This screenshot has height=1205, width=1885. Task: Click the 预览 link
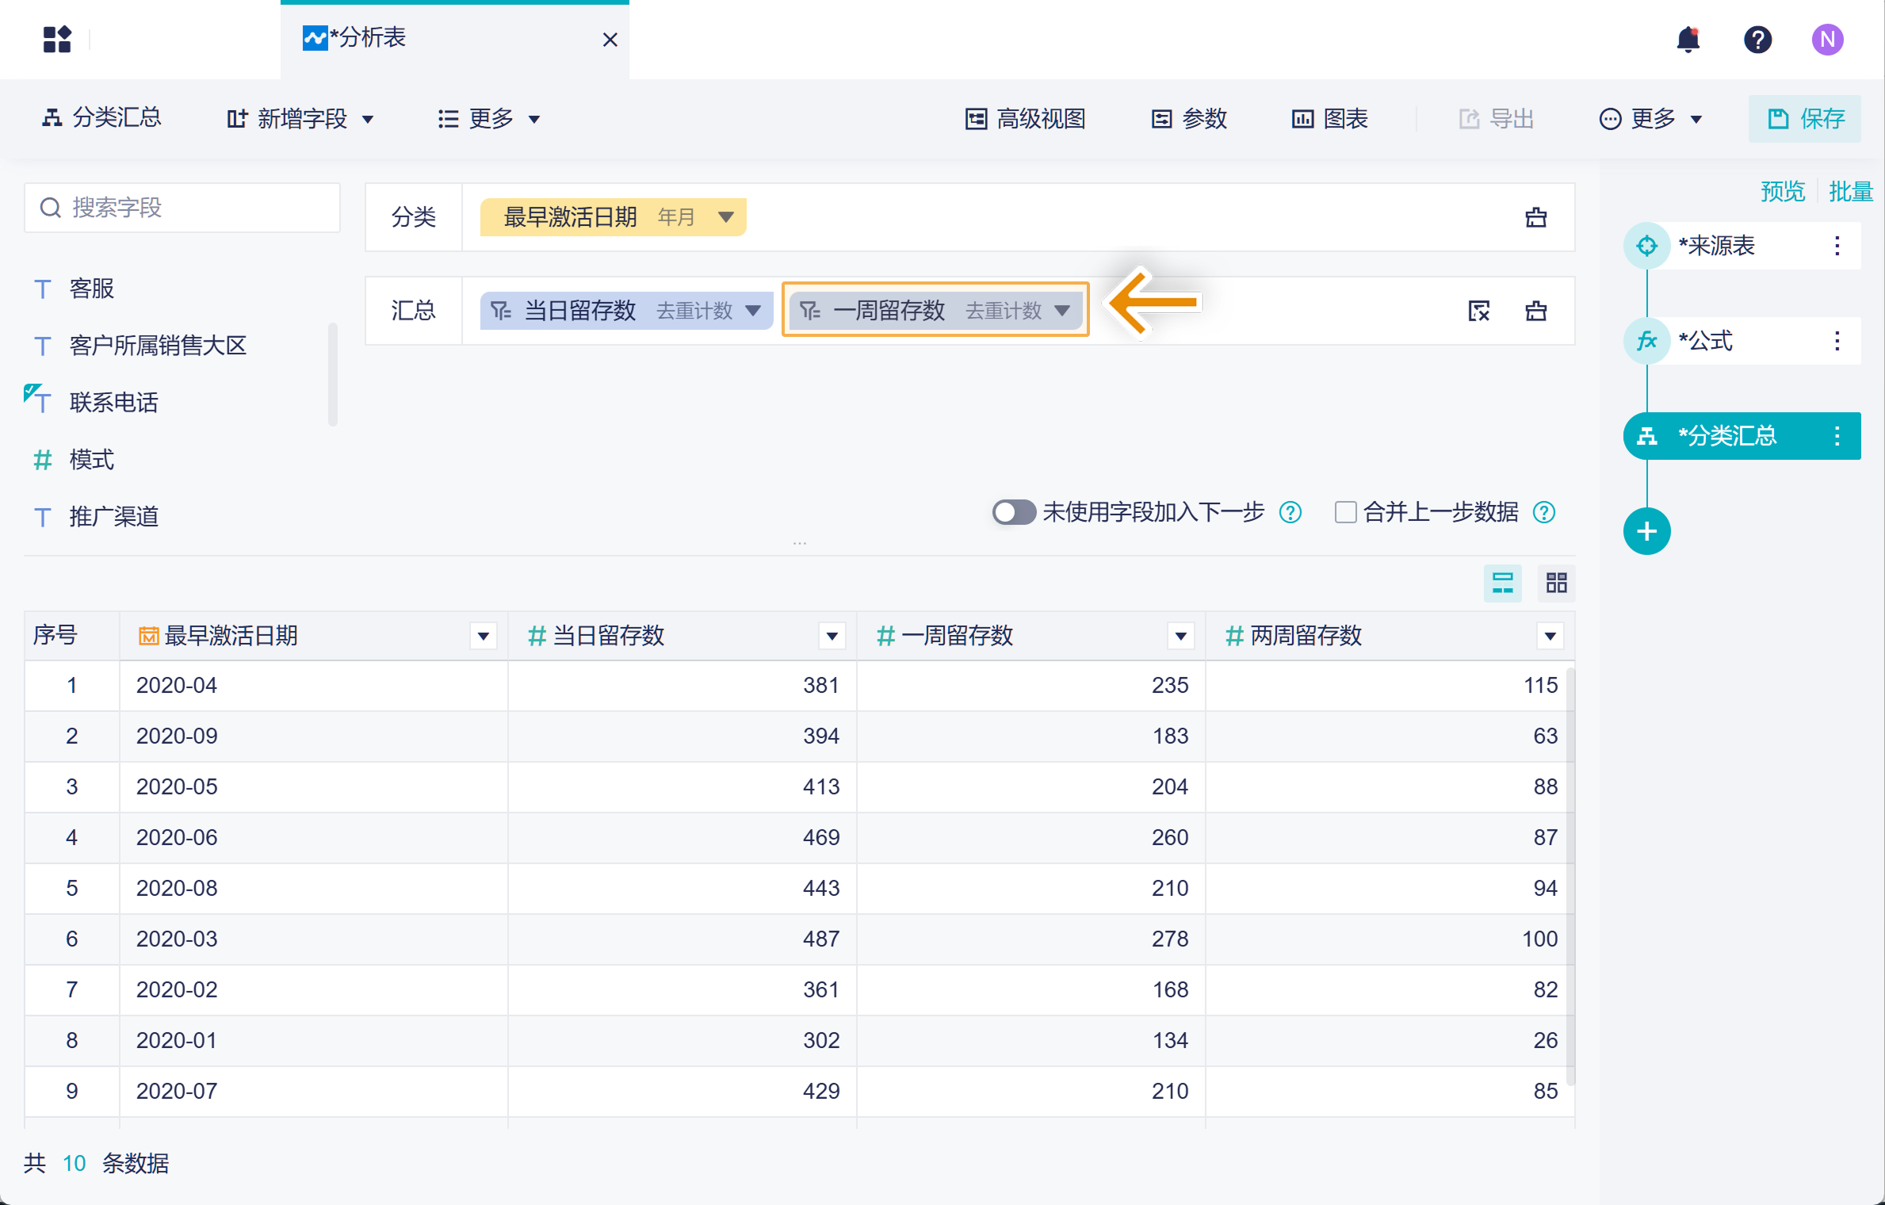point(1783,191)
